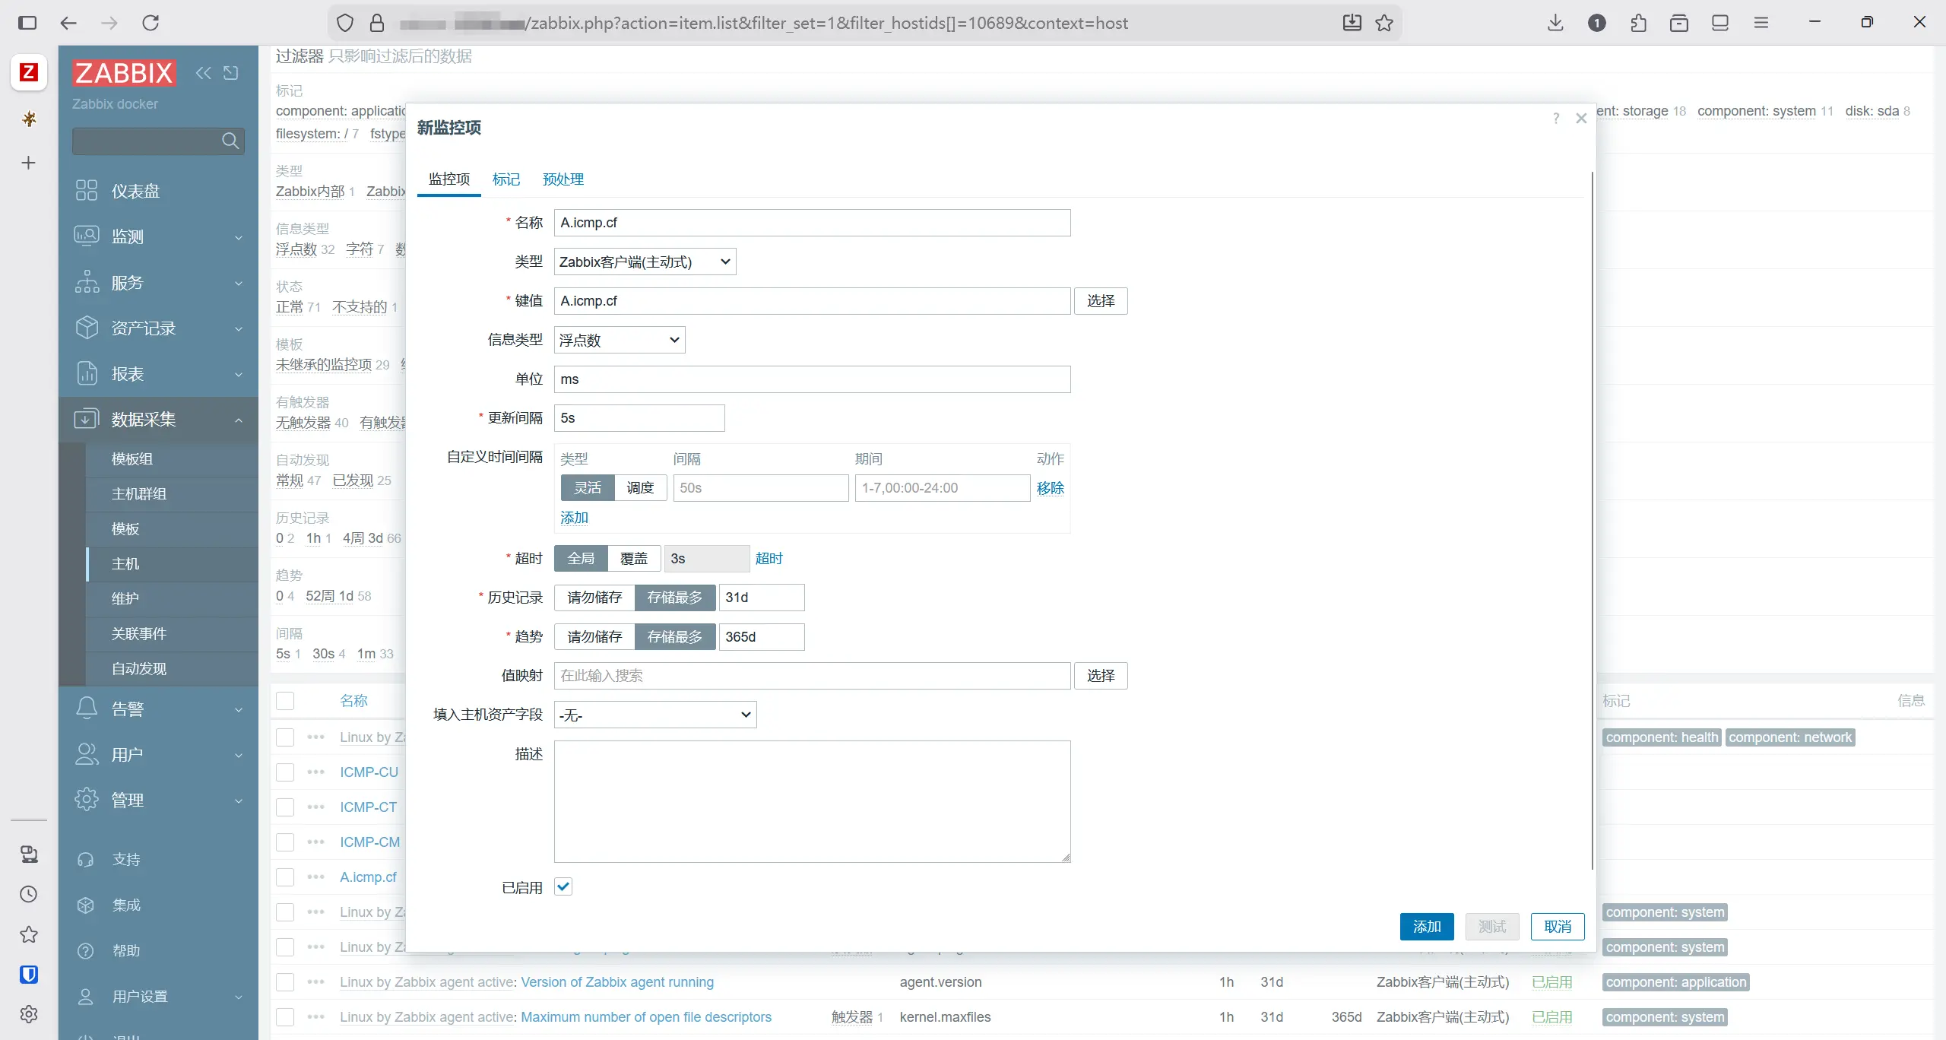The height and width of the screenshot is (1040, 1946).
Task: Open the browser extensions puzzle icon
Action: click(x=1638, y=23)
